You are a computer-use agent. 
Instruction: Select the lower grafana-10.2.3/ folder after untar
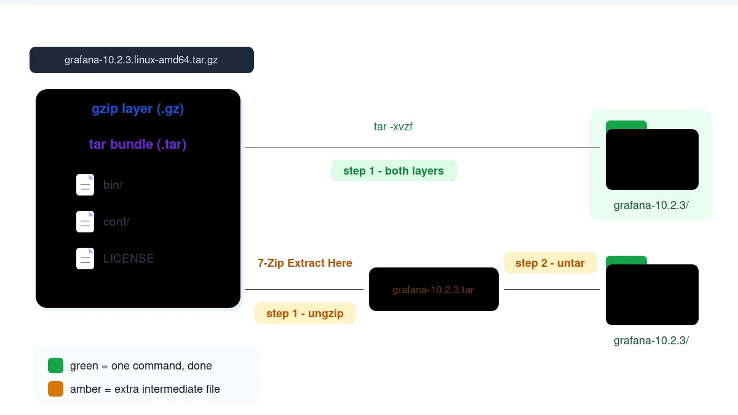coord(652,291)
